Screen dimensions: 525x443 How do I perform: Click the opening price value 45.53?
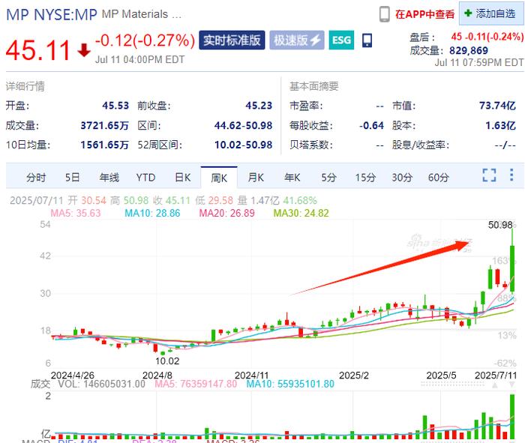pos(115,106)
